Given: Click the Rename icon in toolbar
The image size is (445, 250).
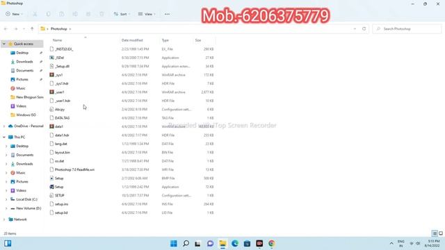Looking at the screenshot, I should (x=75, y=14).
